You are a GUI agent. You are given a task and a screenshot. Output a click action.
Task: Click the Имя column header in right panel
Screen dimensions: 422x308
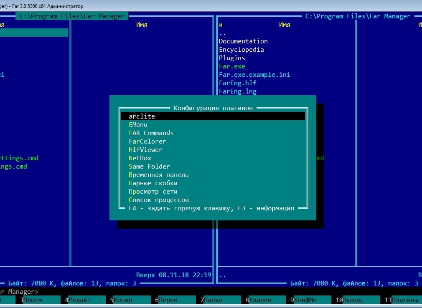285,25
